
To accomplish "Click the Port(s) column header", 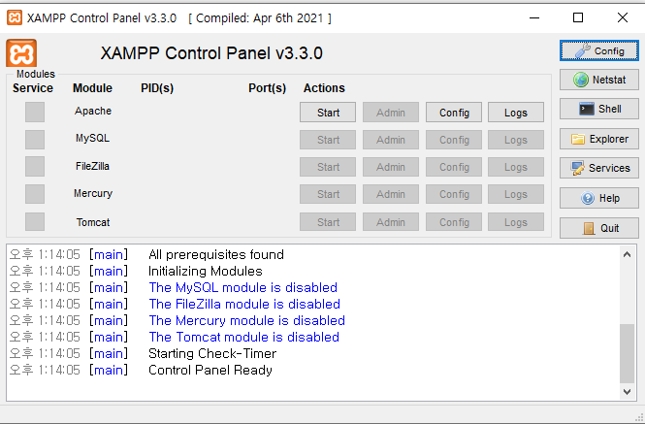I will coord(267,88).
